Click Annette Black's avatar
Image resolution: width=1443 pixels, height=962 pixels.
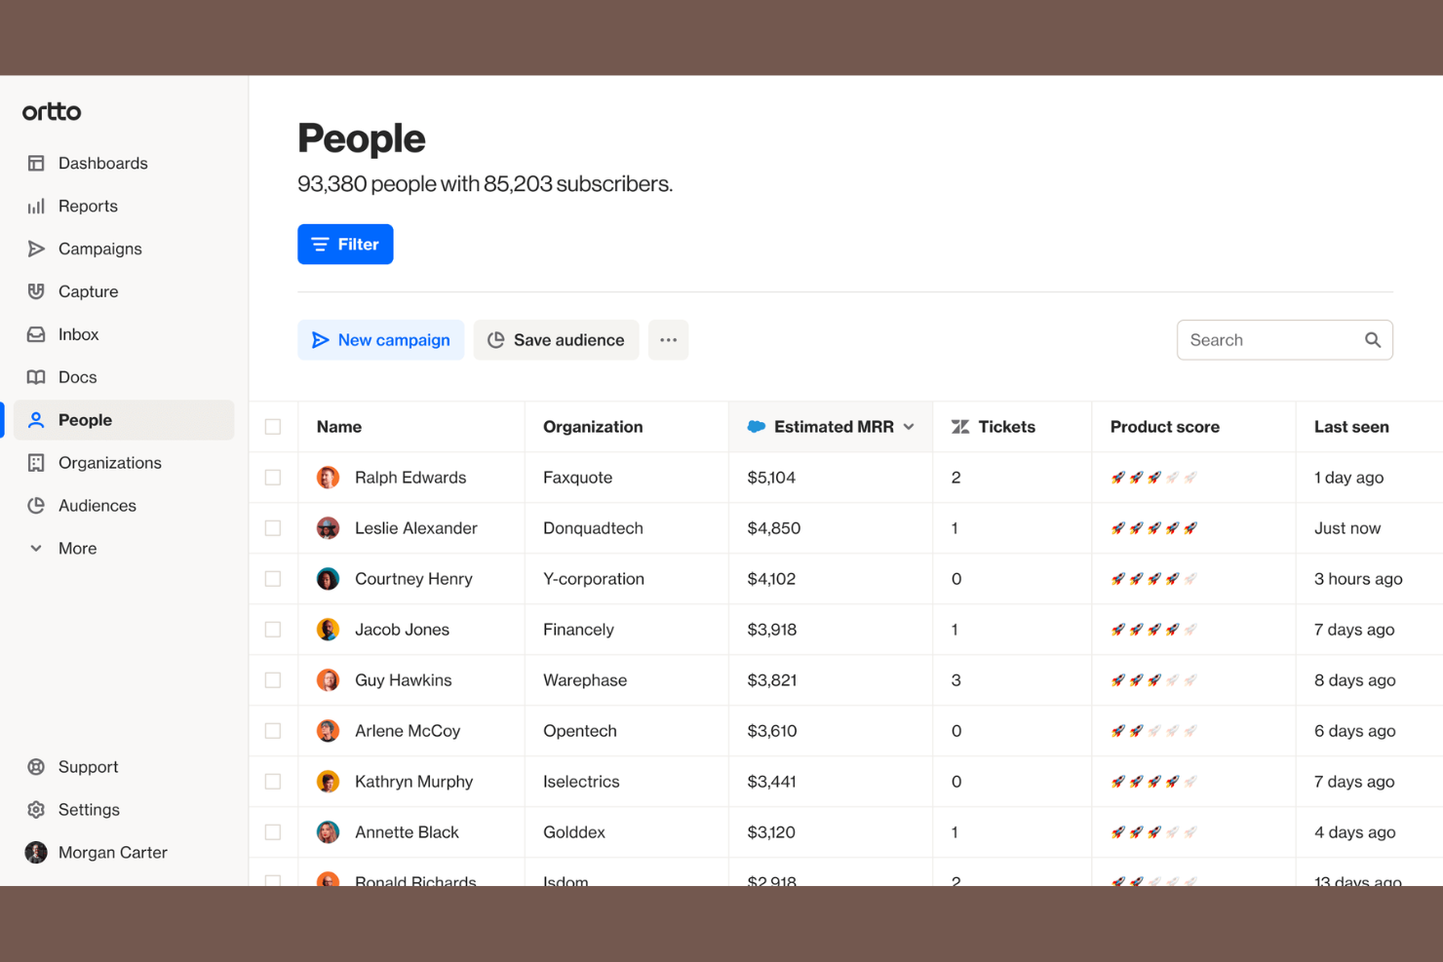coord(328,832)
